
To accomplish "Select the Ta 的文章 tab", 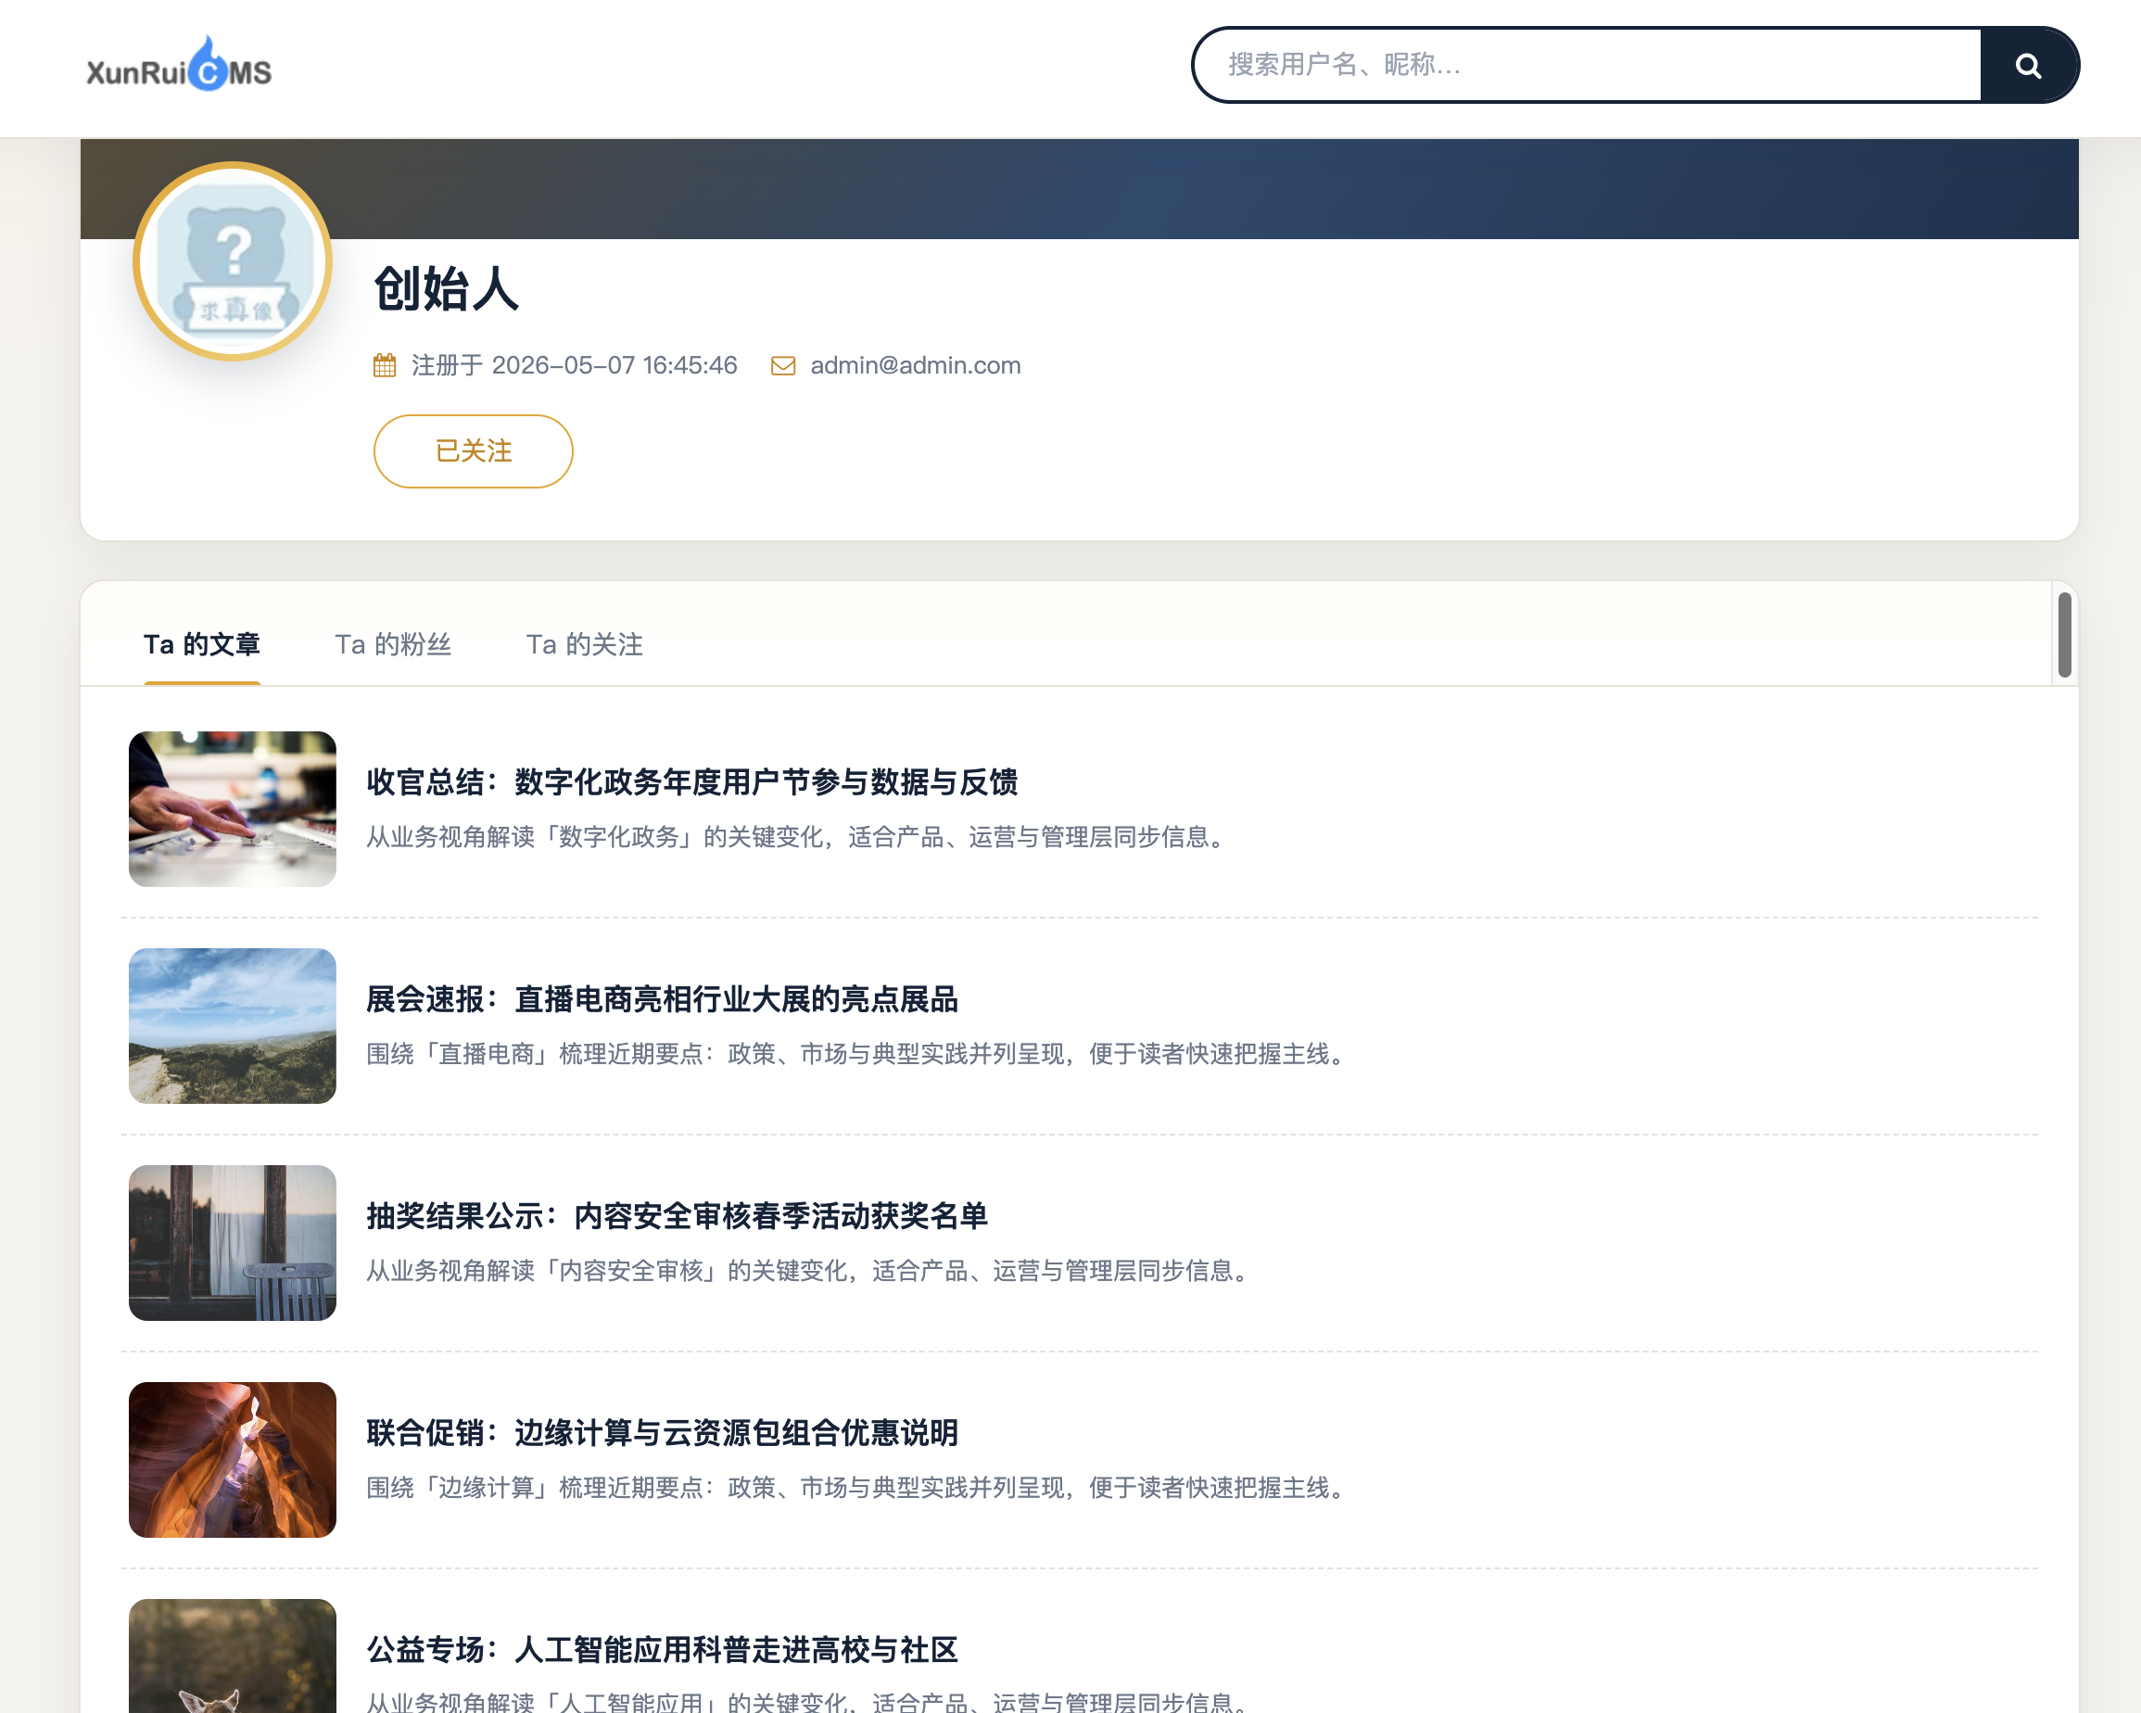I will [x=202, y=644].
